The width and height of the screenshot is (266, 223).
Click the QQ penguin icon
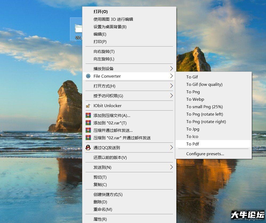tap(88, 148)
